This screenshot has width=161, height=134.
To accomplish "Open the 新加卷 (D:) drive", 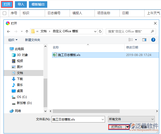I will (22, 103).
